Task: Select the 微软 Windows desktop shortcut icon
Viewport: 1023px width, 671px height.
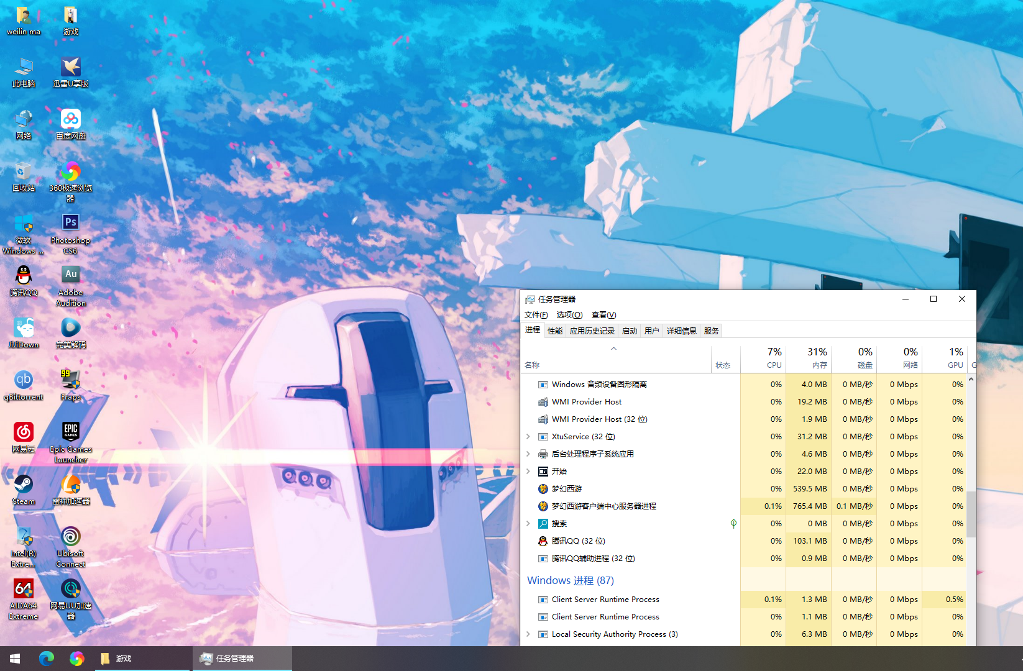Action: [24, 234]
